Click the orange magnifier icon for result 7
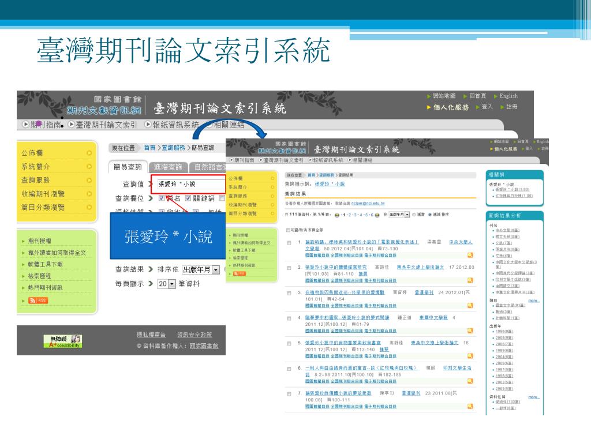Screen dimensions: 591x443 point(470,407)
